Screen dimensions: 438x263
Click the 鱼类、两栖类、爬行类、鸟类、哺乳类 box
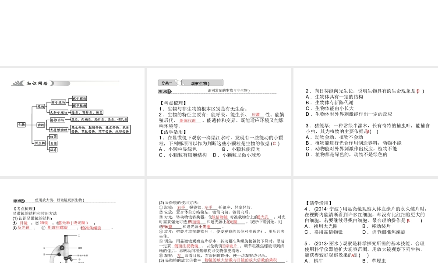(x=99, y=119)
